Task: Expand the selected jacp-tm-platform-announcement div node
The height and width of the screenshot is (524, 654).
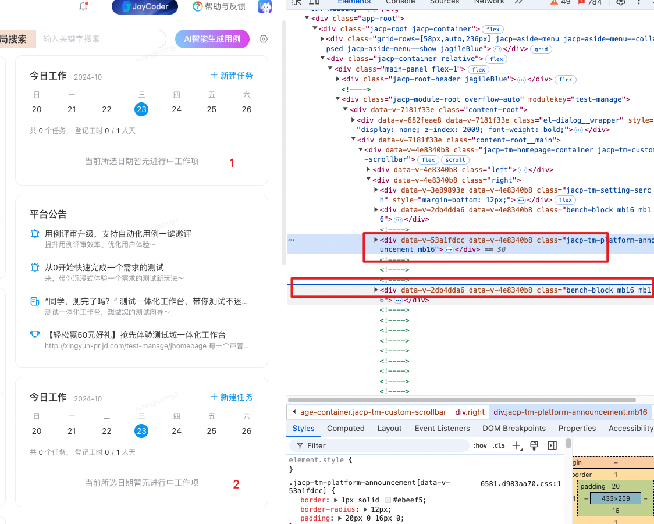Action: 376,240
